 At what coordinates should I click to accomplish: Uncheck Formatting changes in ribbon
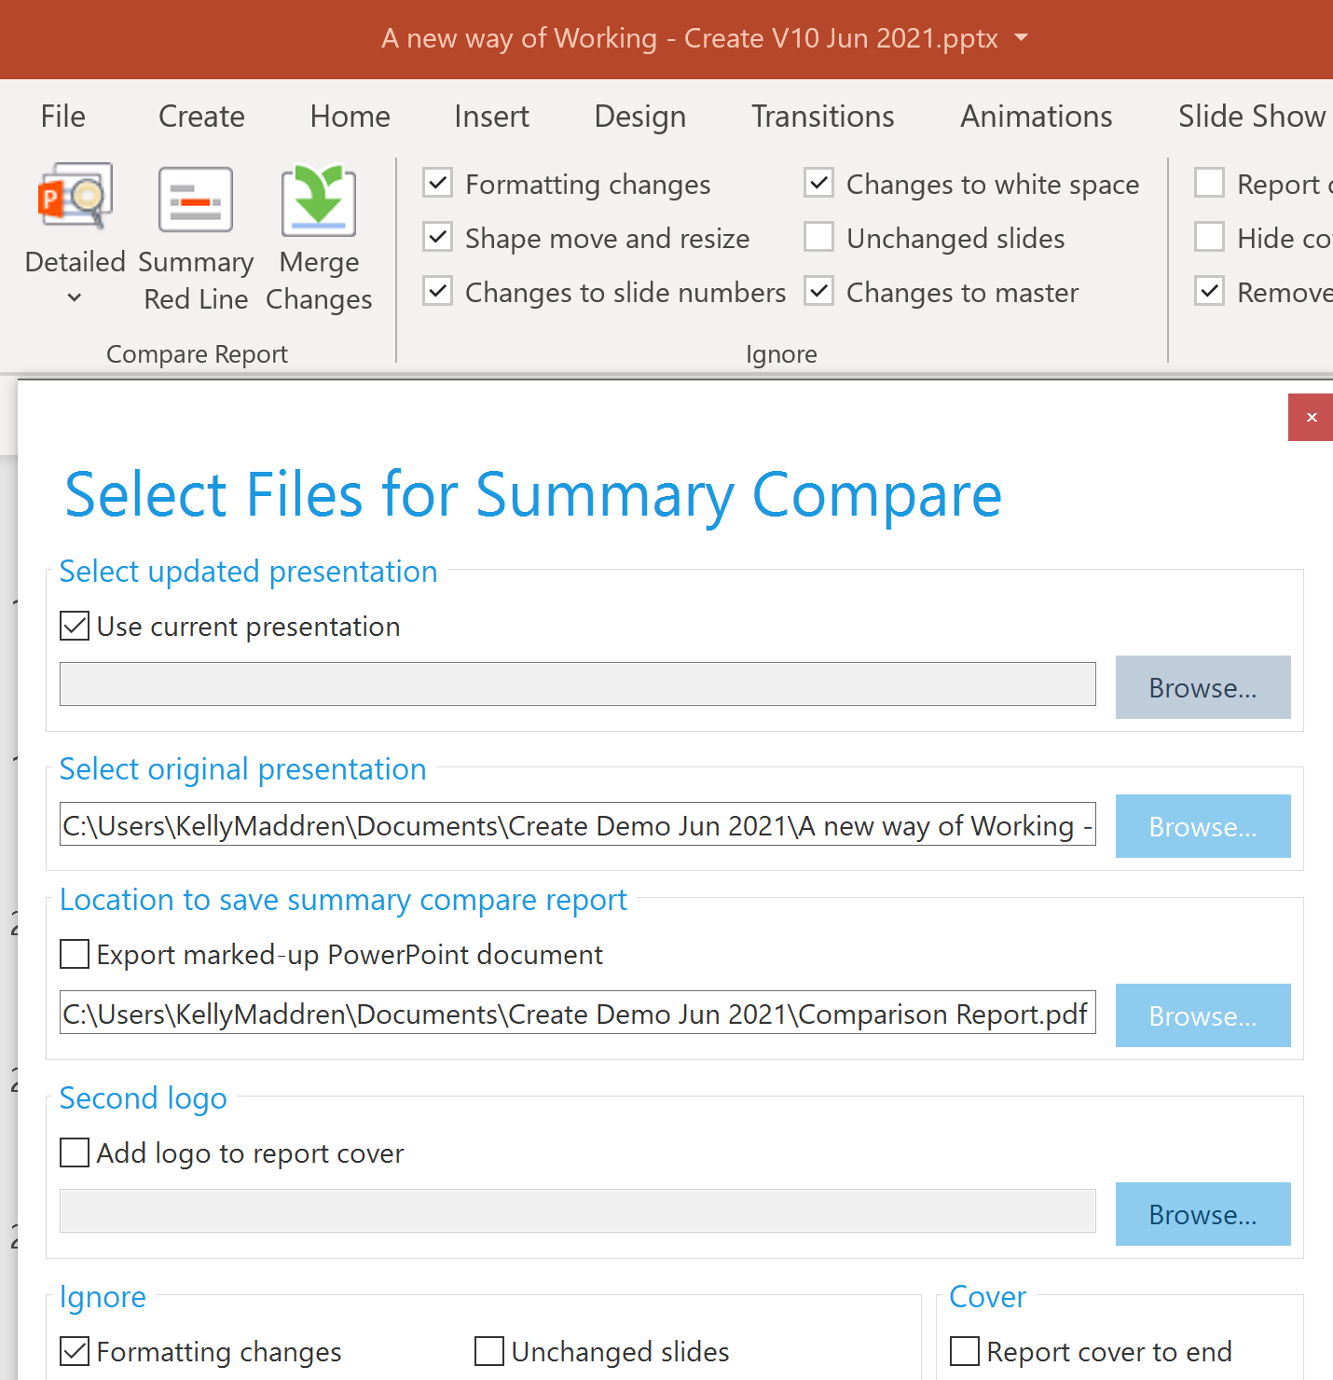(x=438, y=184)
